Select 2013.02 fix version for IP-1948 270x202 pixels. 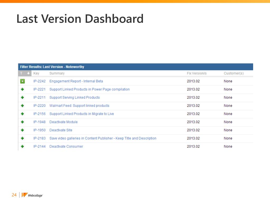193,122
